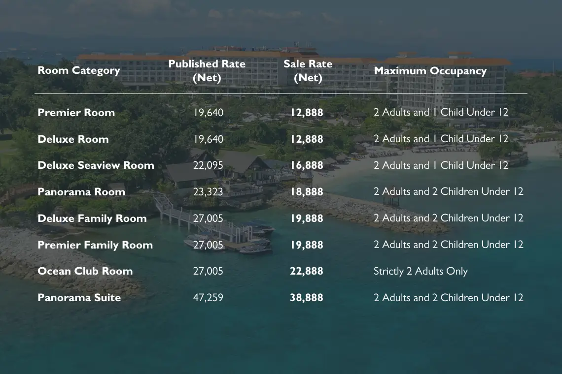
Task: Select the Room Category column header
Action: pyautogui.click(x=79, y=70)
